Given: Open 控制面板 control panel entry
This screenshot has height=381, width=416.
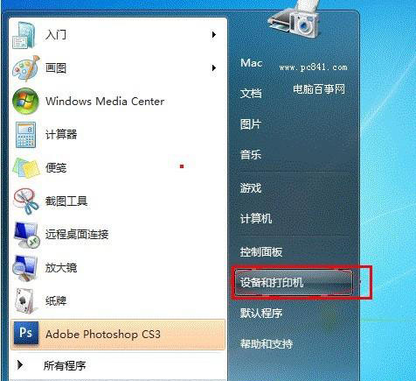Looking at the screenshot, I should (x=261, y=252).
